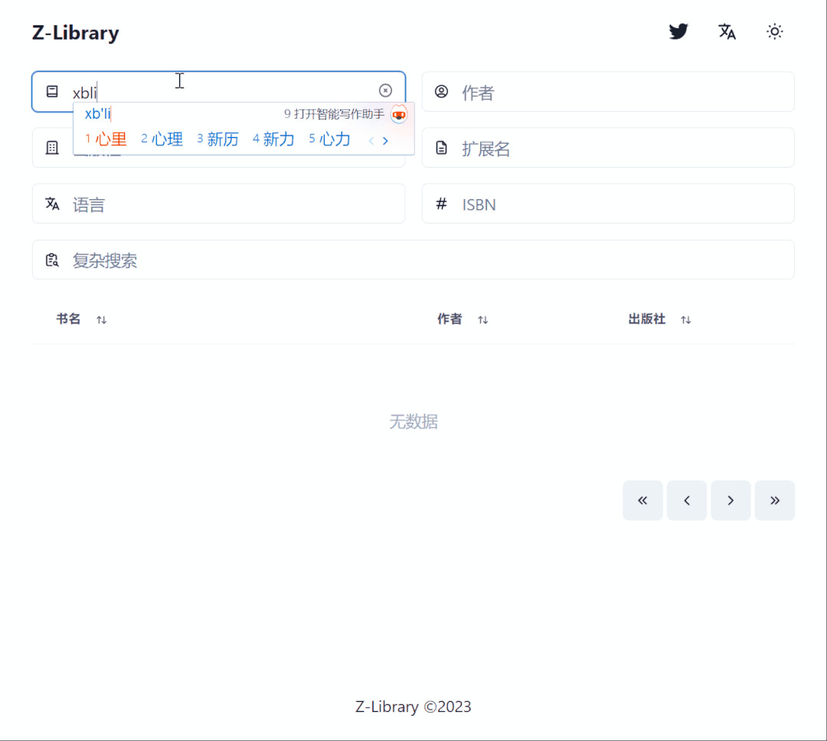Open the language translate icon in header
Image resolution: width=827 pixels, height=741 pixels.
pyautogui.click(x=727, y=31)
